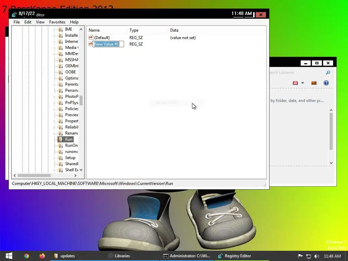Click the (value not set) data cell
The image size is (348, 261).
click(183, 38)
